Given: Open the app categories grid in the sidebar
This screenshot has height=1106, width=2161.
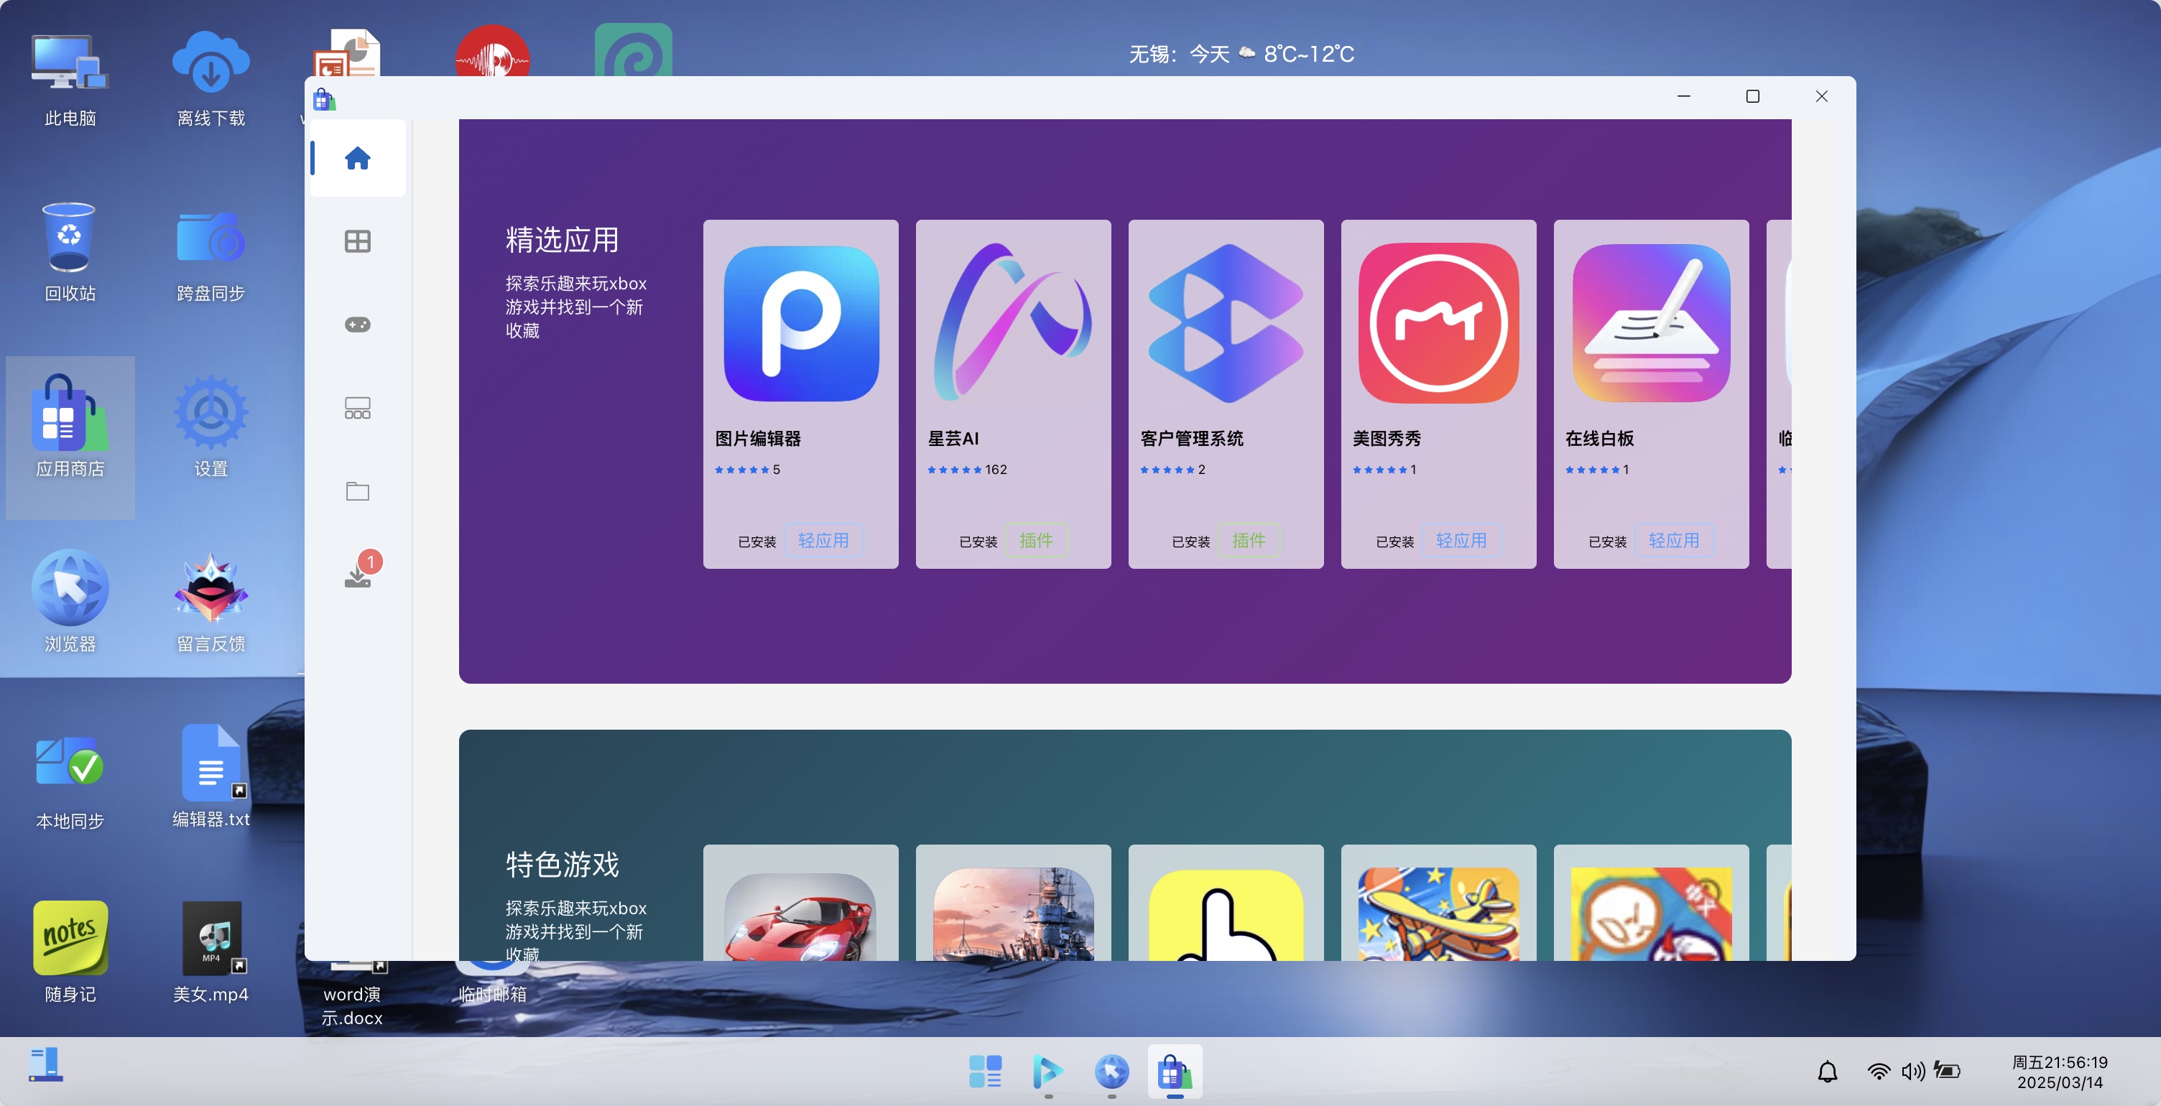Looking at the screenshot, I should (x=357, y=241).
